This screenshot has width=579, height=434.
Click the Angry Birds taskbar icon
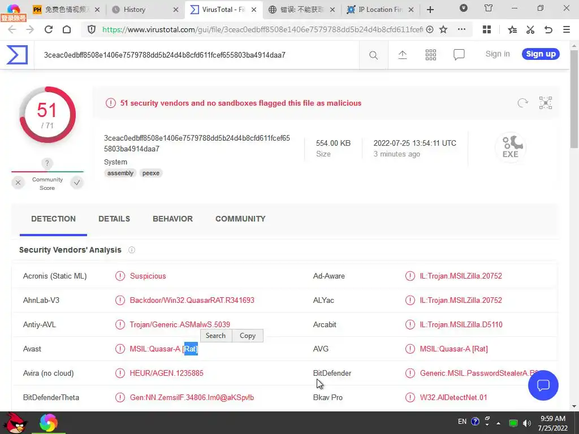point(15,423)
